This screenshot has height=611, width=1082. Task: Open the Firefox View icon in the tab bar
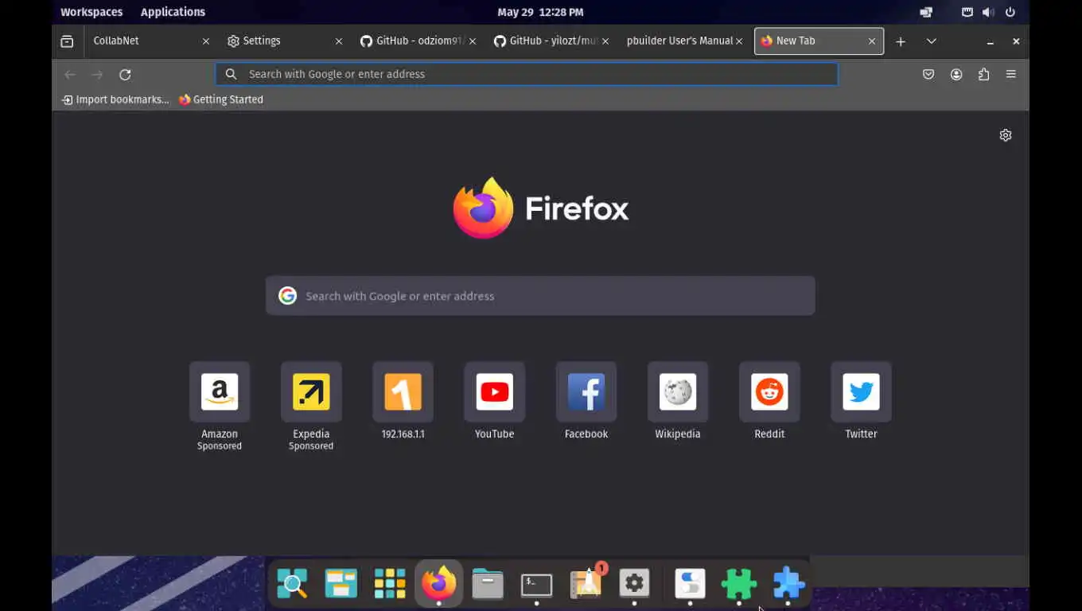[67, 41]
